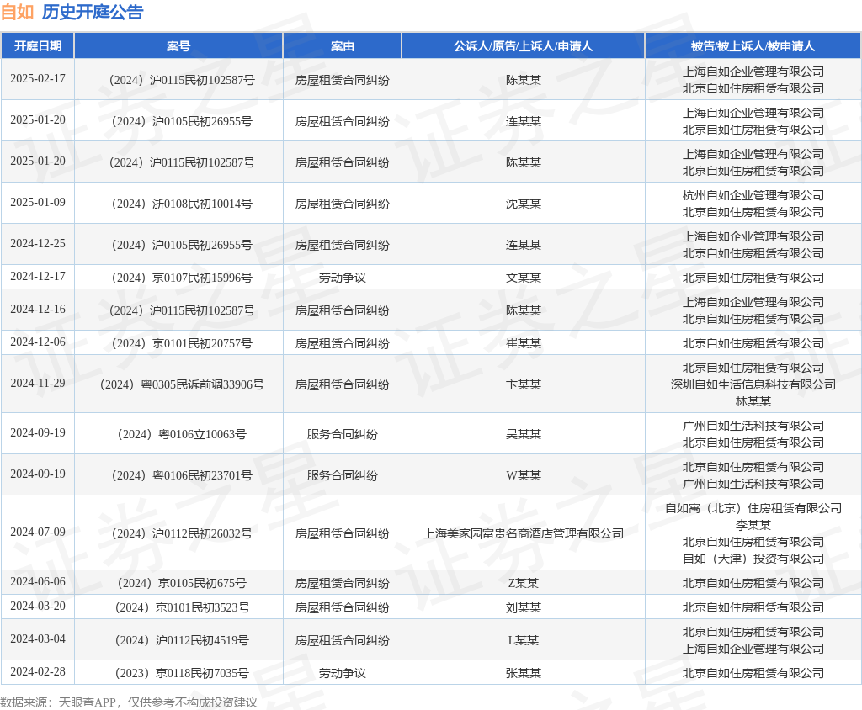Select date cell 2025-02-17
Image resolution: width=862 pixels, height=710 pixels.
[x=37, y=78]
